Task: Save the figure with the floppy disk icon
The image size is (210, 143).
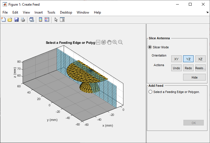Action: [x=16, y=20]
